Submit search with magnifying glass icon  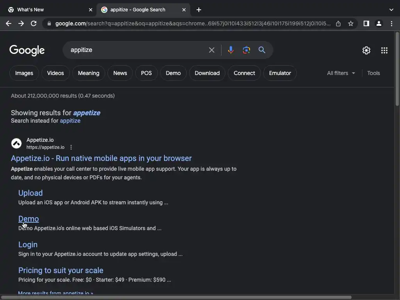(x=262, y=50)
